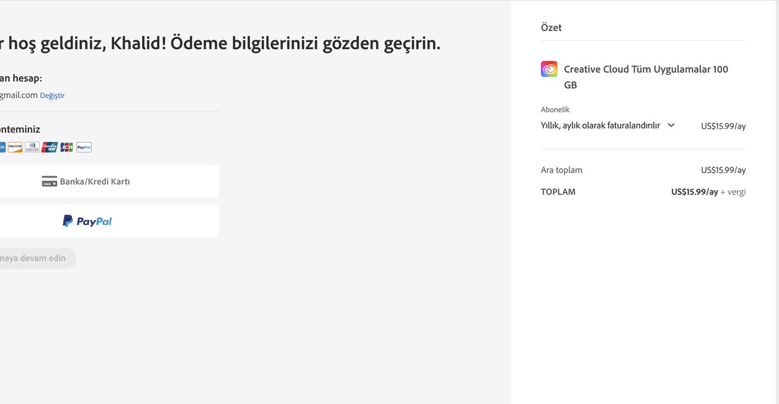
Task: Click the Ara toplam price US$15.99/ay
Action: 723,170
